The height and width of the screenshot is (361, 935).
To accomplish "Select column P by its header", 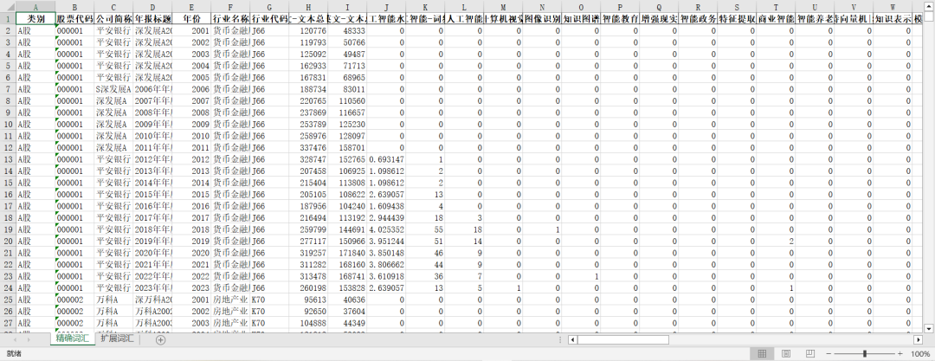I will (x=620, y=7).
